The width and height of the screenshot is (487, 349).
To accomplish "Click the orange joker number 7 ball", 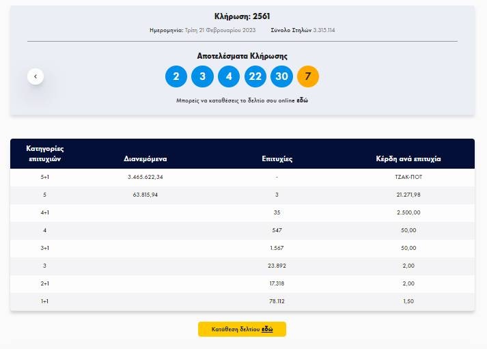I will [x=308, y=76].
